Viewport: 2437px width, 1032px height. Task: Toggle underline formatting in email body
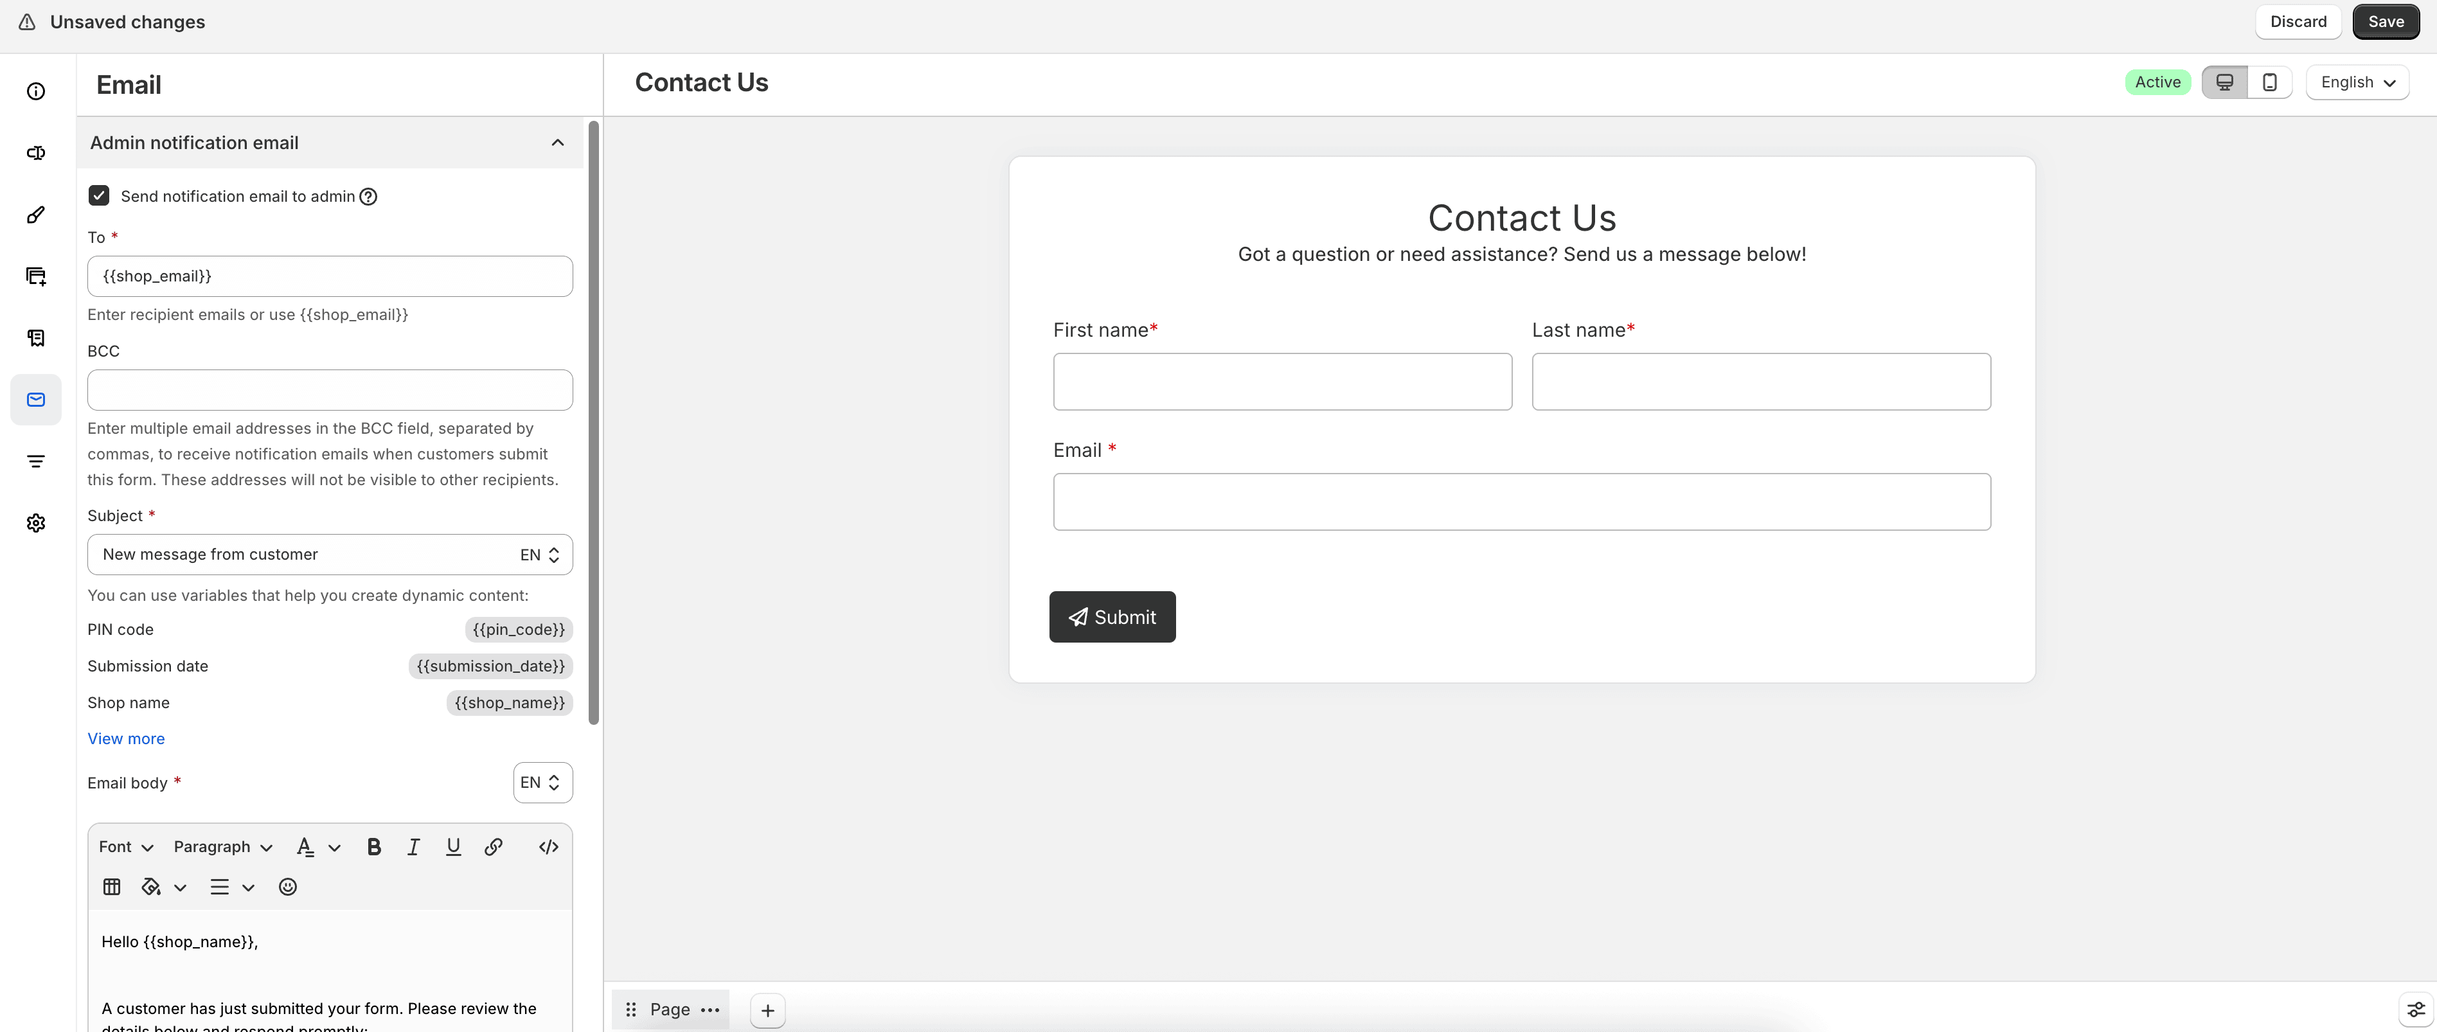[453, 846]
